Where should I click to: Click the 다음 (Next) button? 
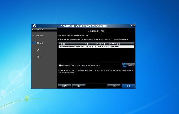(x=128, y=86)
